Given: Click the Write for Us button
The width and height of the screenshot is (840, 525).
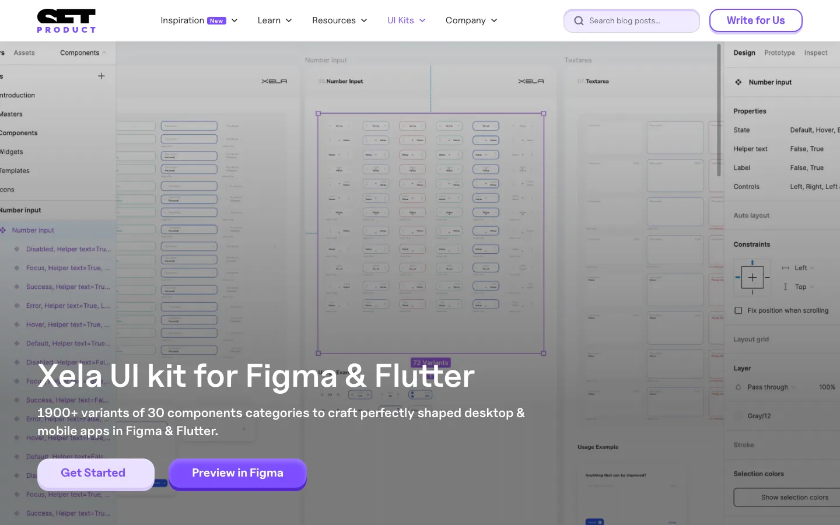Looking at the screenshot, I should (755, 21).
